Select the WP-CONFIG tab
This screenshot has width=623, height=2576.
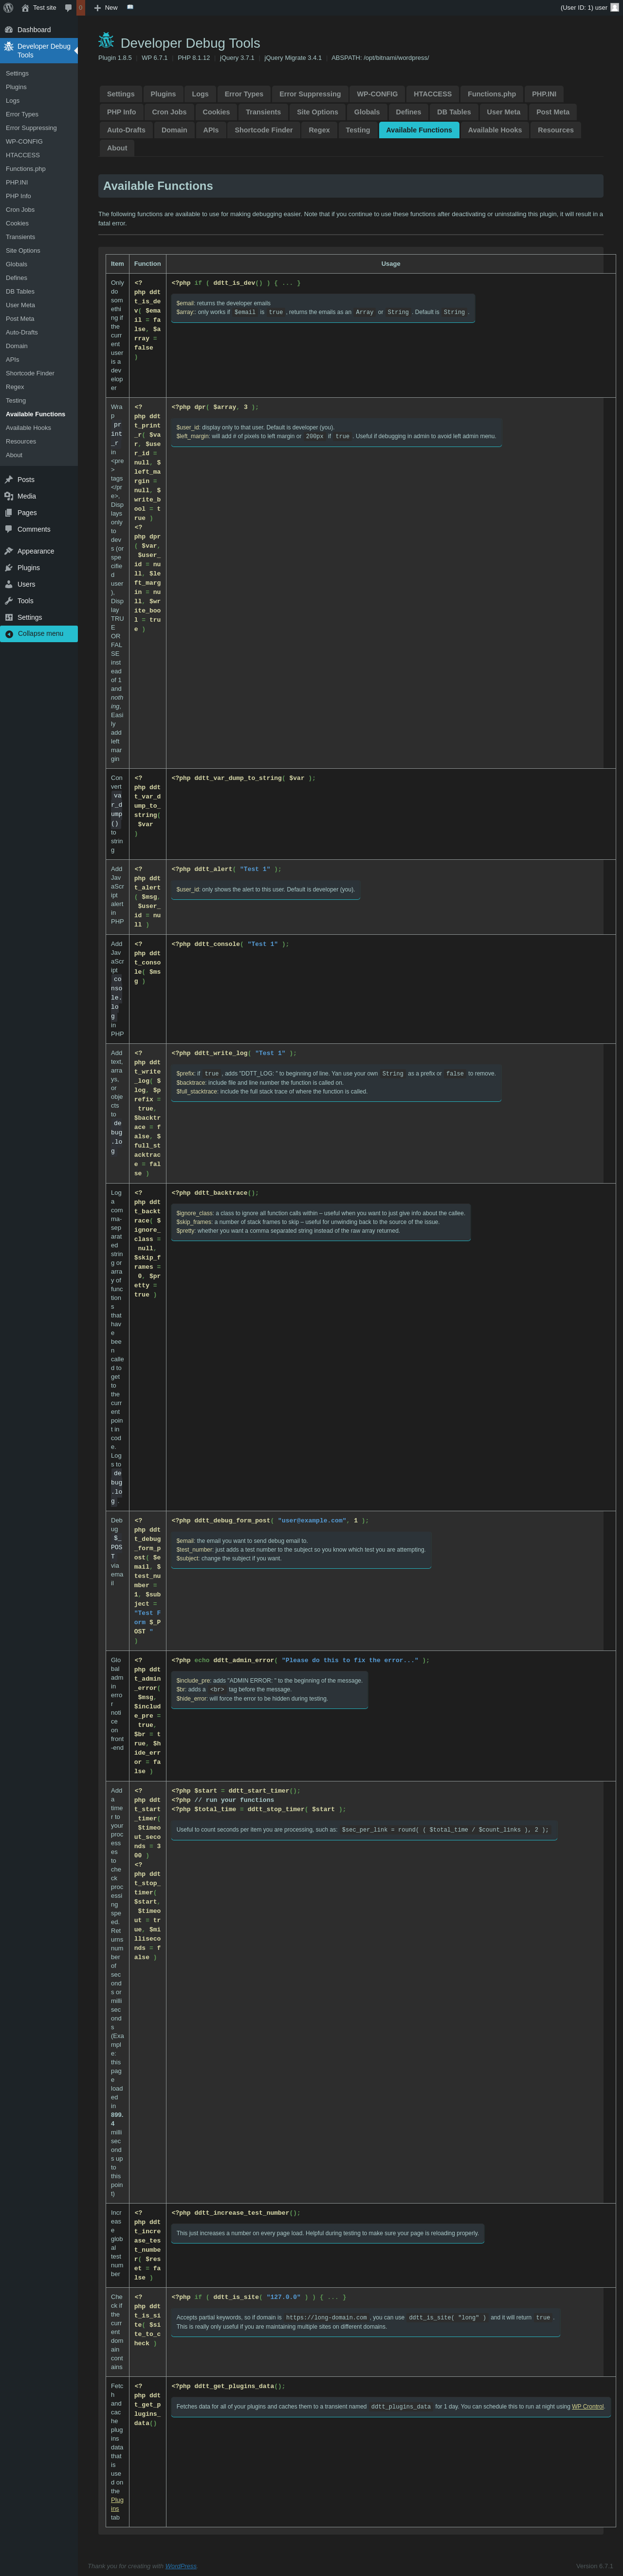[376, 94]
